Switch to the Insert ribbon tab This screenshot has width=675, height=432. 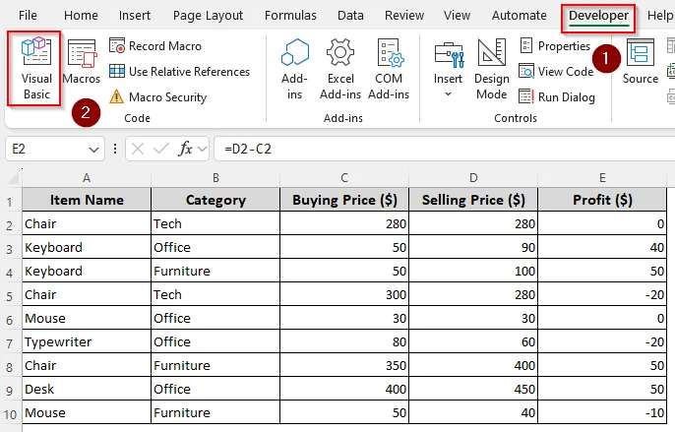135,16
